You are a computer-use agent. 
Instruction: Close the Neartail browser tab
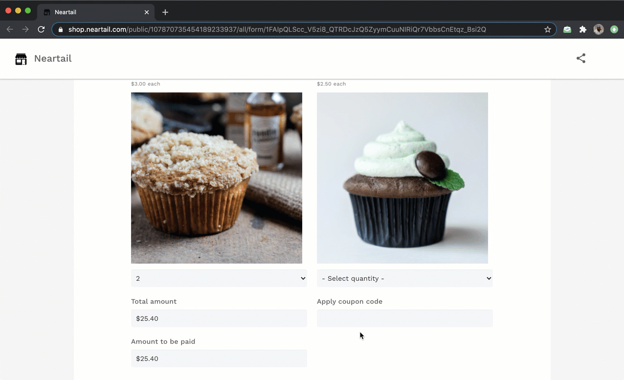tap(147, 12)
